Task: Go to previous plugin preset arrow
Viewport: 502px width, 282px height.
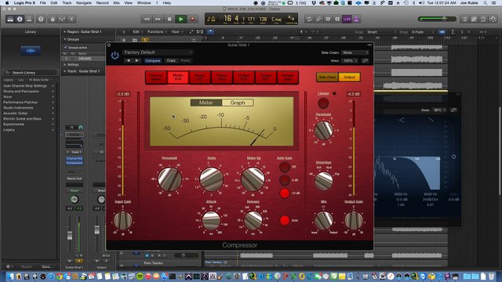Action: point(129,60)
